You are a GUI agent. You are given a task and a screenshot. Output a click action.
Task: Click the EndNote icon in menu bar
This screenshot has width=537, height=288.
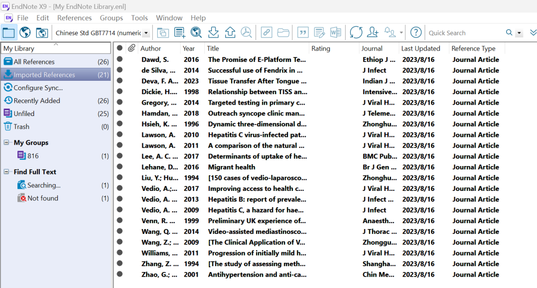pyautogui.click(x=8, y=18)
